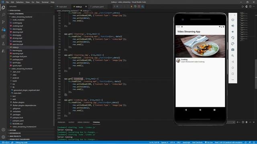The image size is (257, 144).
Task: Switch to the main.dart editor tab
Action: coord(63,7)
